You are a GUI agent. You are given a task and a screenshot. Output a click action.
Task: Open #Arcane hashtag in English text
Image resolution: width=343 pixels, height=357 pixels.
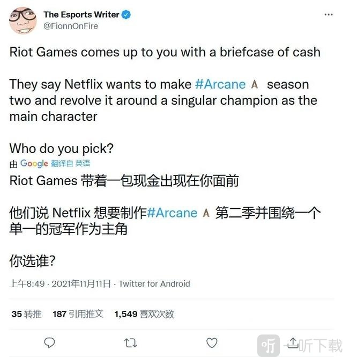pos(220,84)
